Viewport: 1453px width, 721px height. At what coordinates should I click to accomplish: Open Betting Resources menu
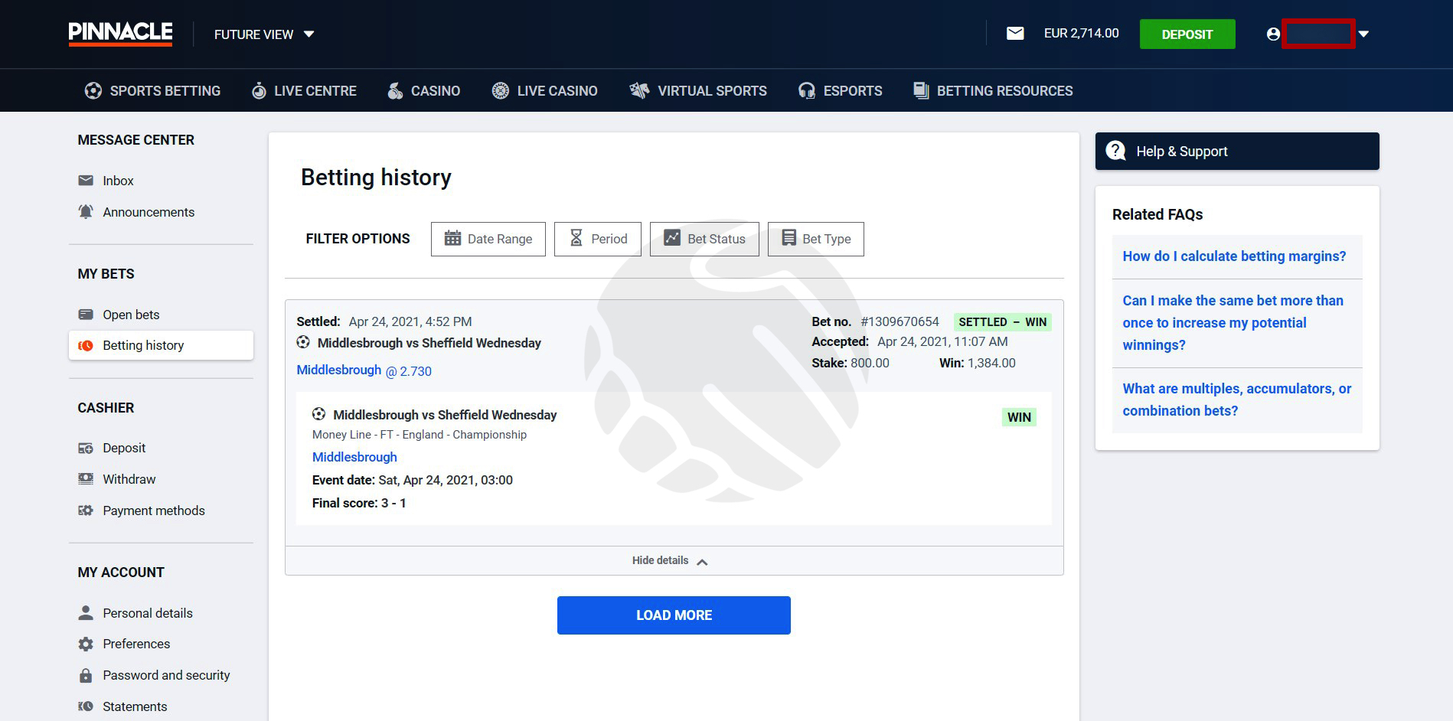[x=993, y=91]
